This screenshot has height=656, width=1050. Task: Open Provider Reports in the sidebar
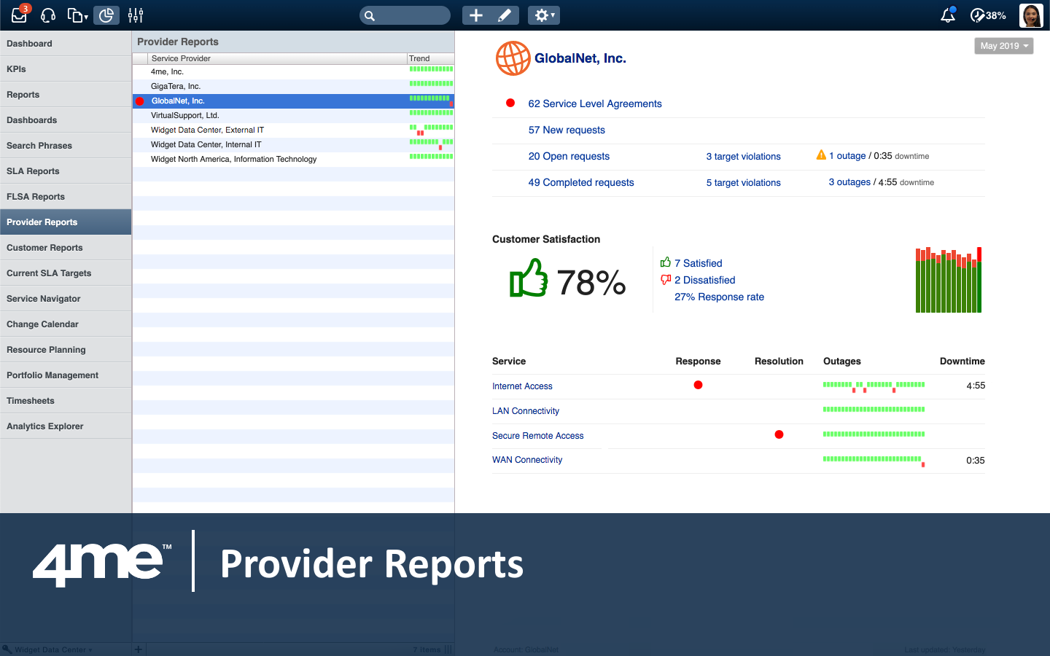[66, 222]
